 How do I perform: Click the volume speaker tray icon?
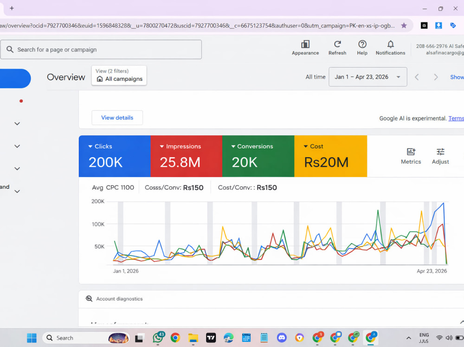tap(449, 338)
